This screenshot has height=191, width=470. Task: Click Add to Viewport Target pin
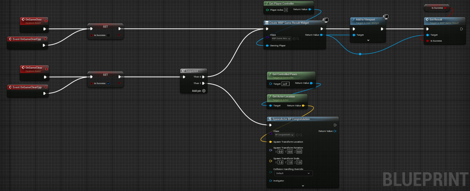point(354,35)
